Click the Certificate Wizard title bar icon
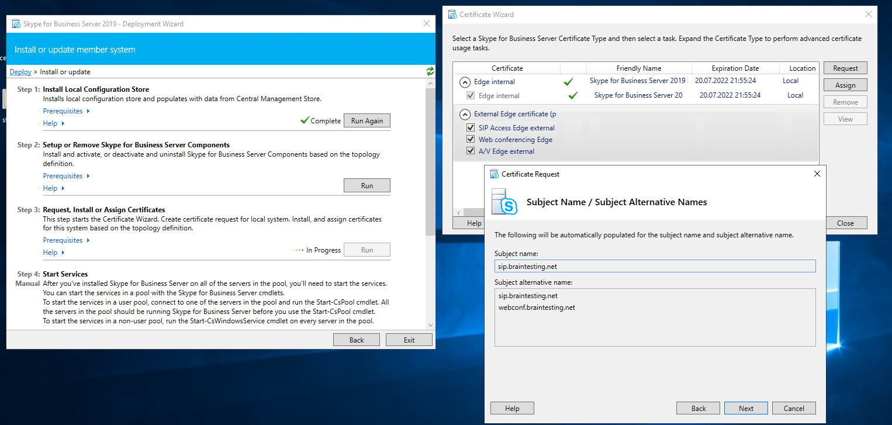The image size is (892, 425). [452, 15]
